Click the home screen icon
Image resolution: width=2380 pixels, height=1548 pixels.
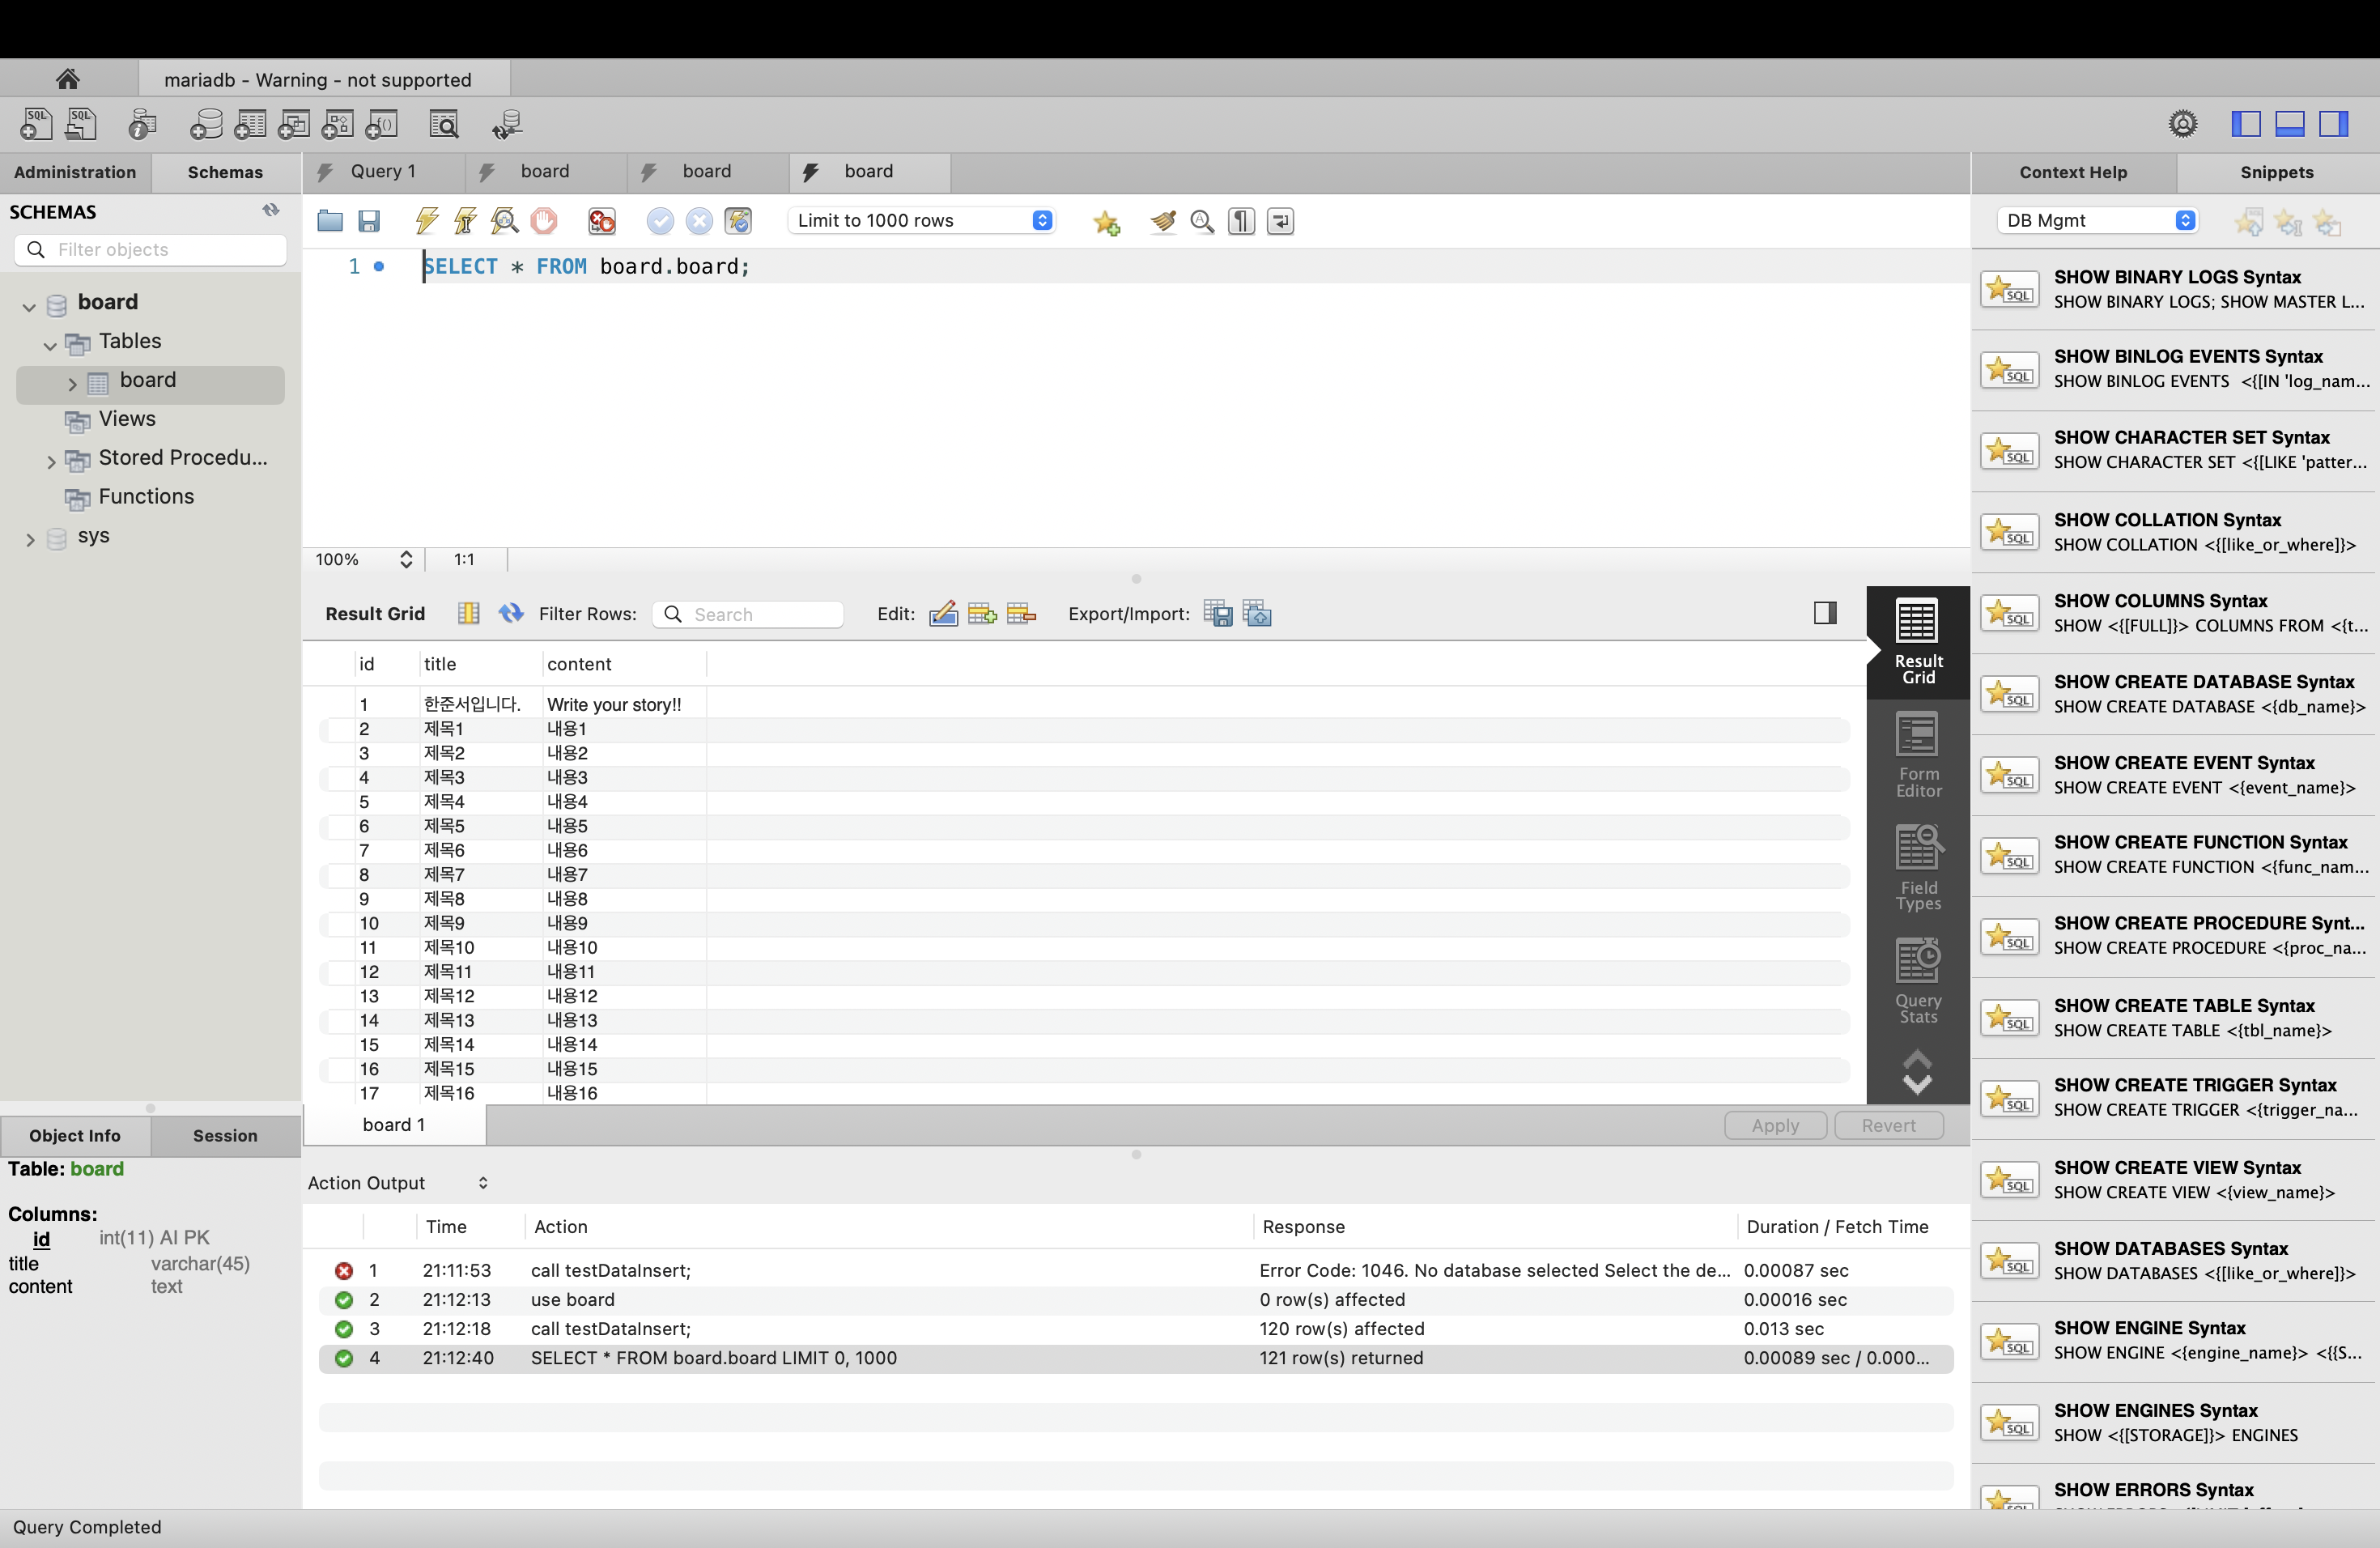coord(68,79)
